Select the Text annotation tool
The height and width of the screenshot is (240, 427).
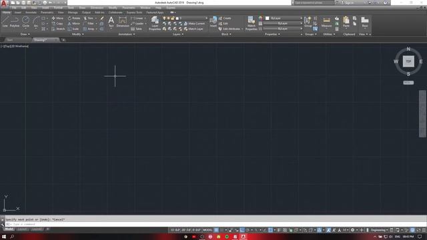point(111,21)
